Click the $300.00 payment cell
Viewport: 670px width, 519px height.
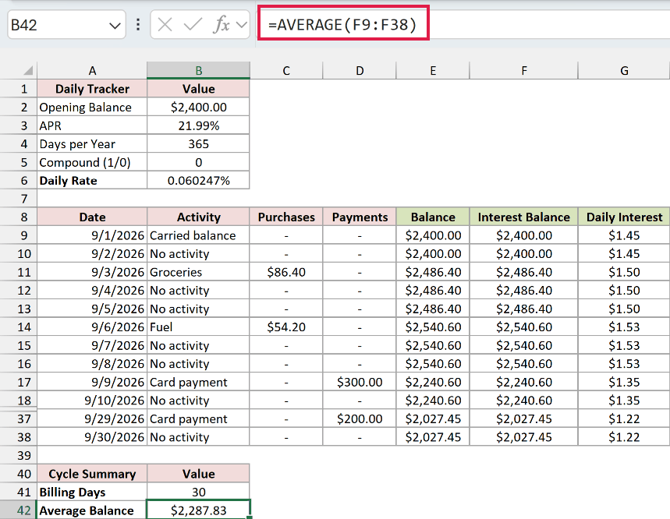pyautogui.click(x=360, y=382)
